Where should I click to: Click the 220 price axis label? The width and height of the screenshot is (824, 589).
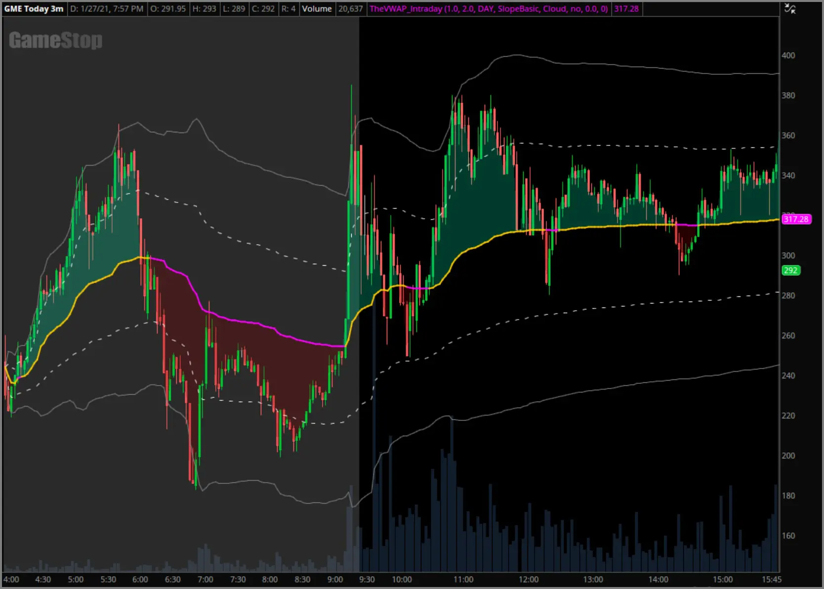[788, 416]
